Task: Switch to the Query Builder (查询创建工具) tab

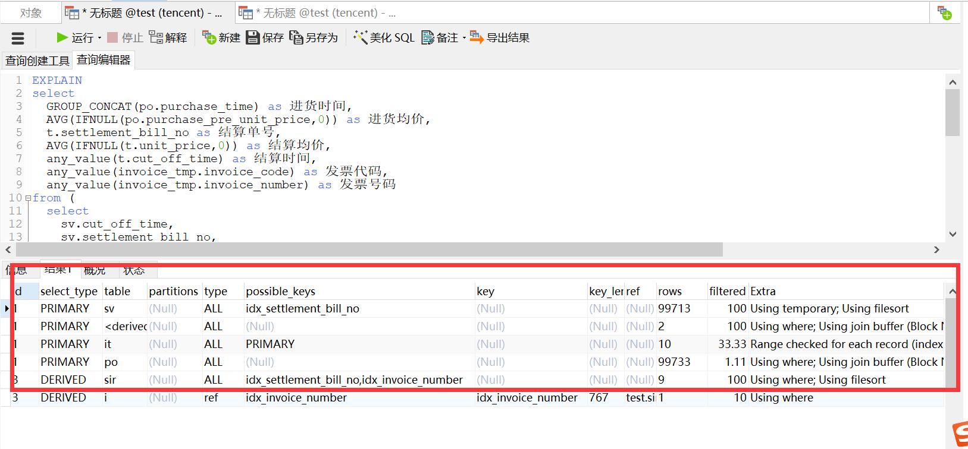Action: (37, 61)
